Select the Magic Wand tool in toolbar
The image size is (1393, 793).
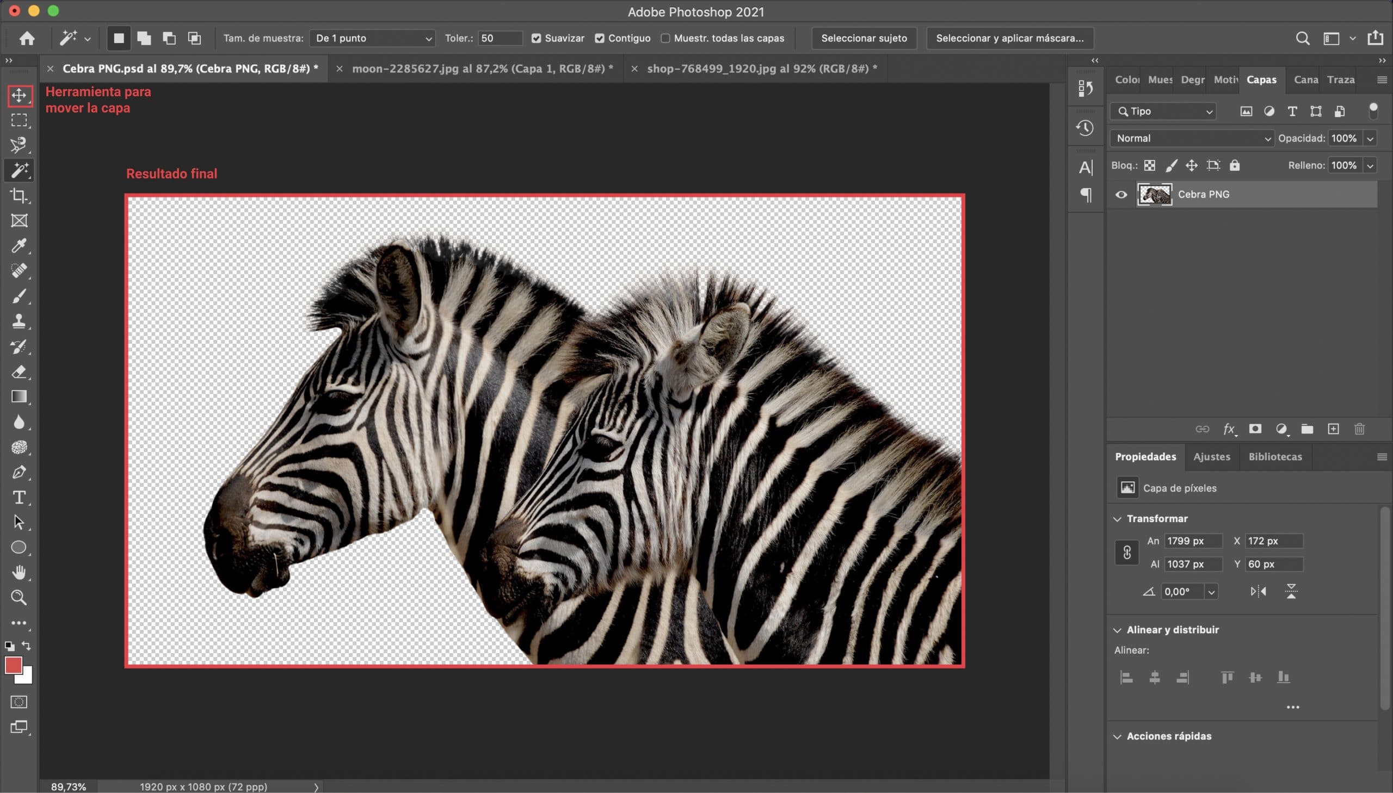click(19, 170)
